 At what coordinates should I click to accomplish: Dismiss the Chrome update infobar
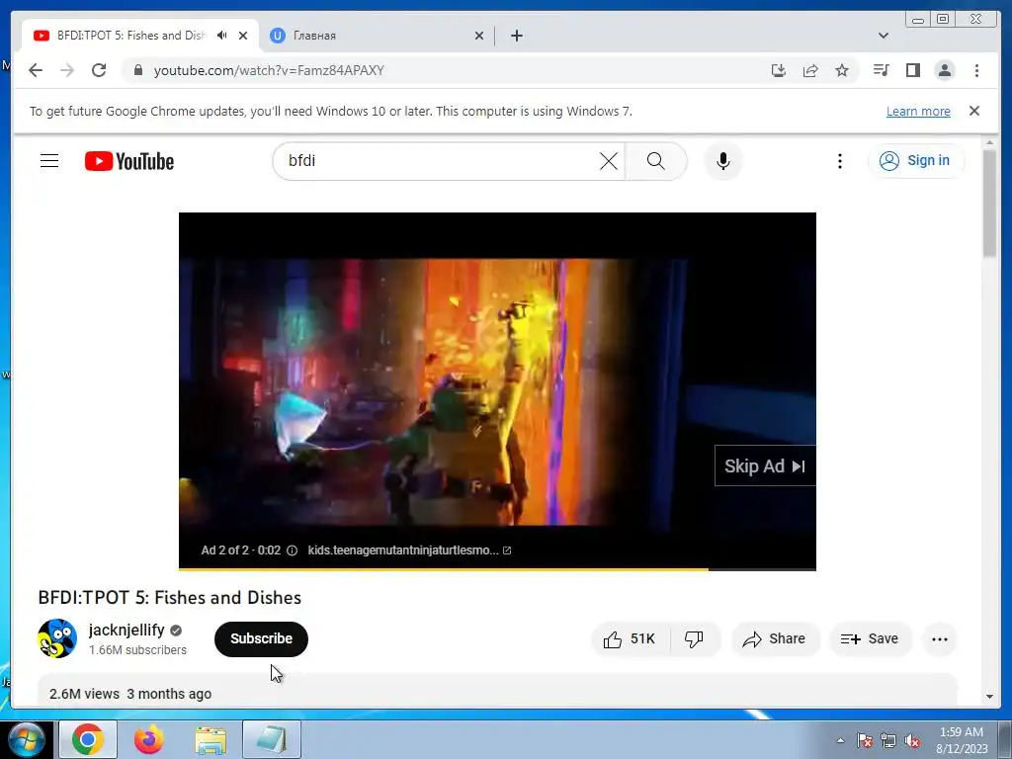click(x=973, y=111)
